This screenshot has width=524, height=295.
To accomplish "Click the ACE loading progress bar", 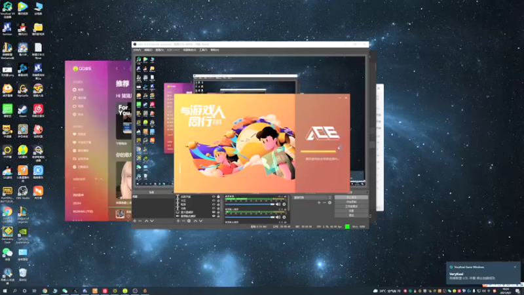I will (318, 151).
